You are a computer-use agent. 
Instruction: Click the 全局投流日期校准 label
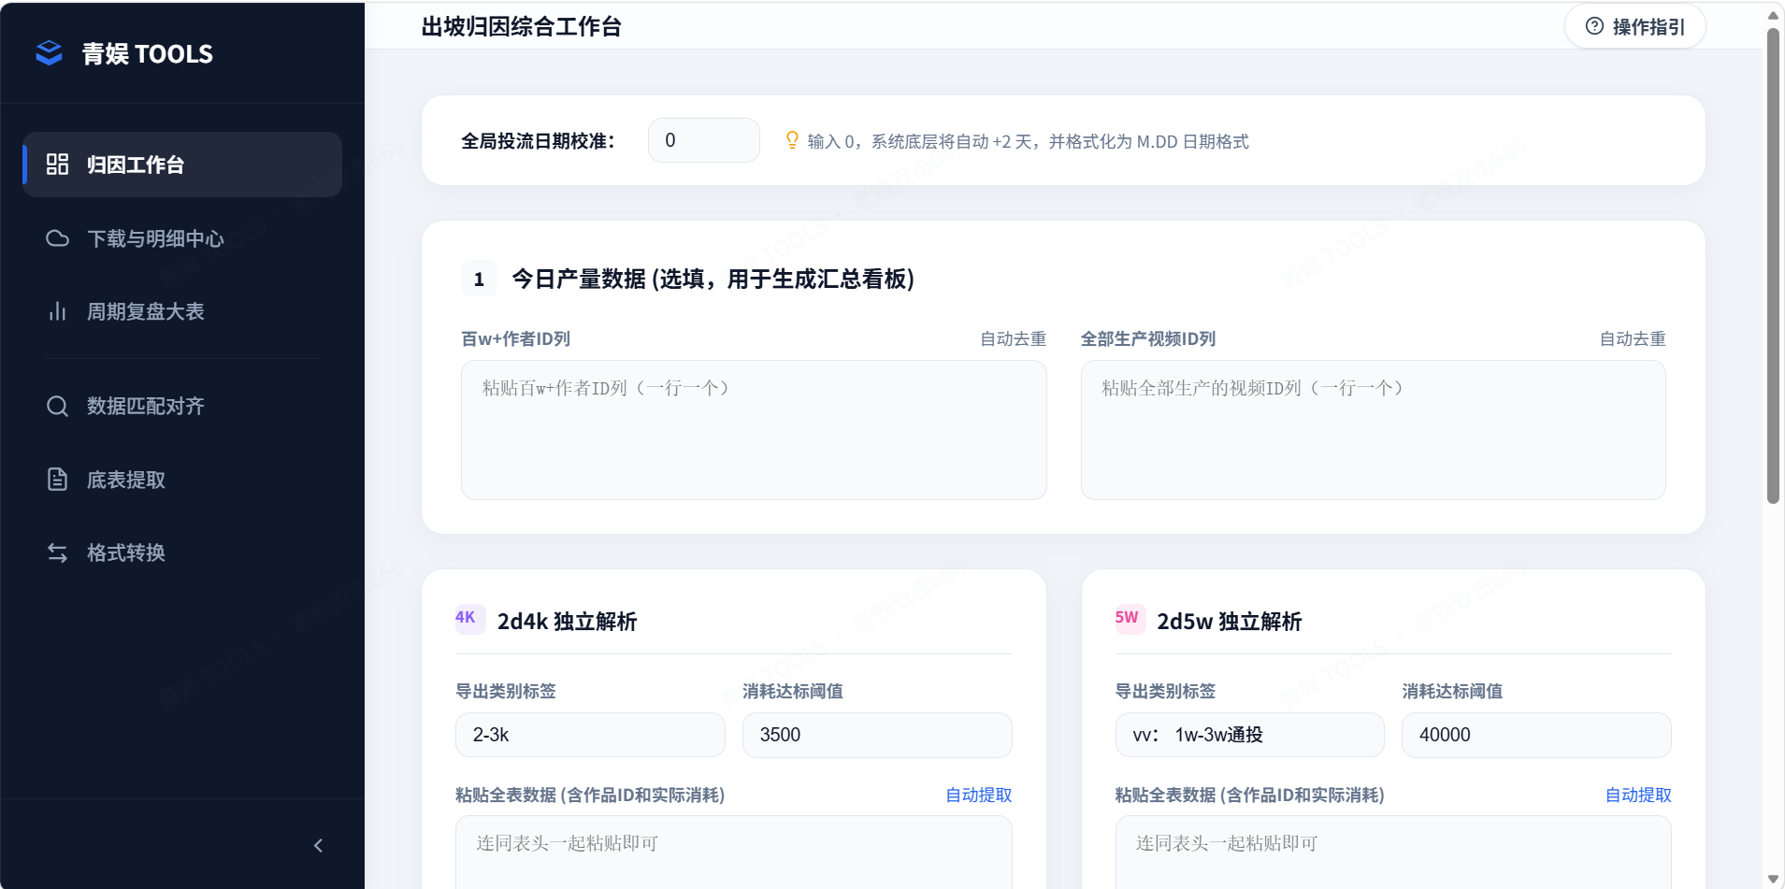538,141
